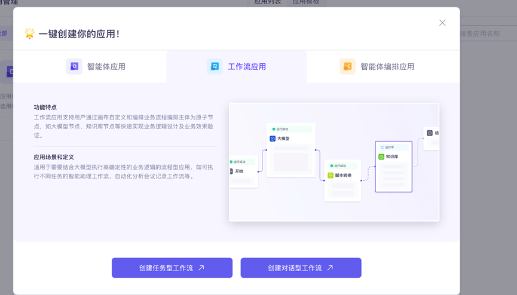Switch to 智能体应用 tab

coord(90,66)
